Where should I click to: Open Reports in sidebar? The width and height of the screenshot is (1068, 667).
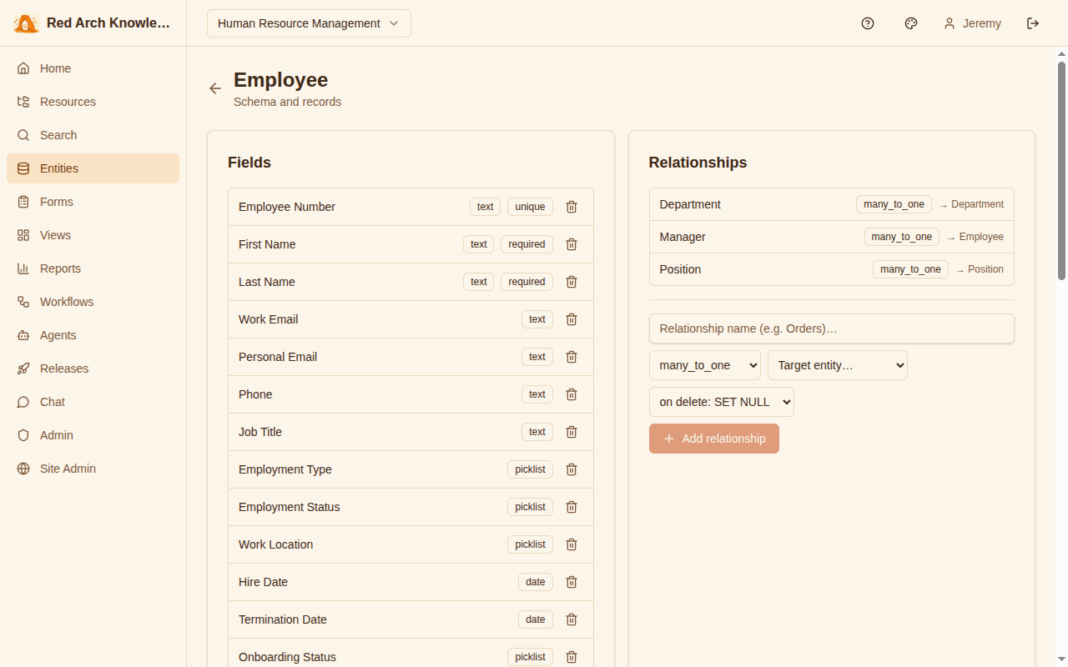click(x=93, y=268)
